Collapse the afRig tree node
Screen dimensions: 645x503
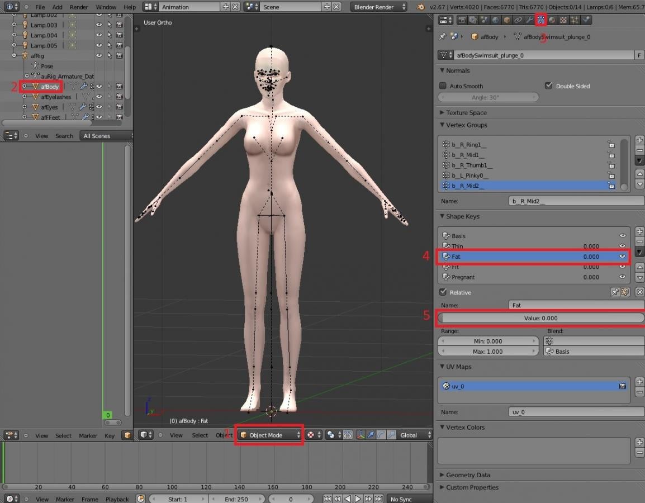coord(14,55)
